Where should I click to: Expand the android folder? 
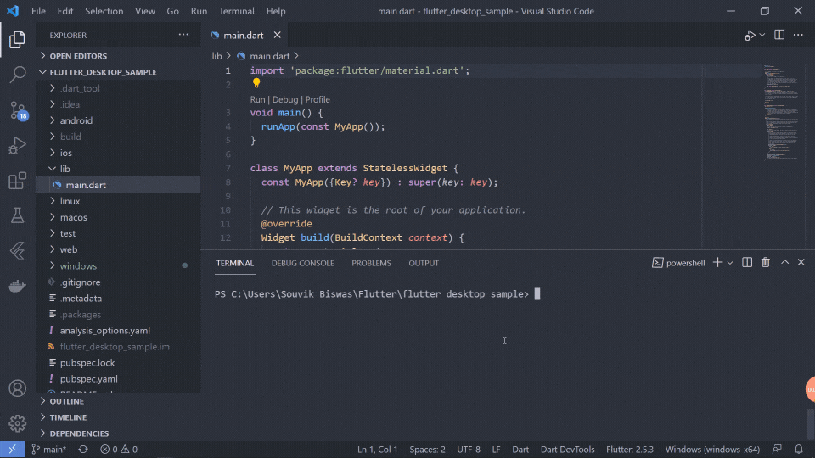(x=76, y=120)
